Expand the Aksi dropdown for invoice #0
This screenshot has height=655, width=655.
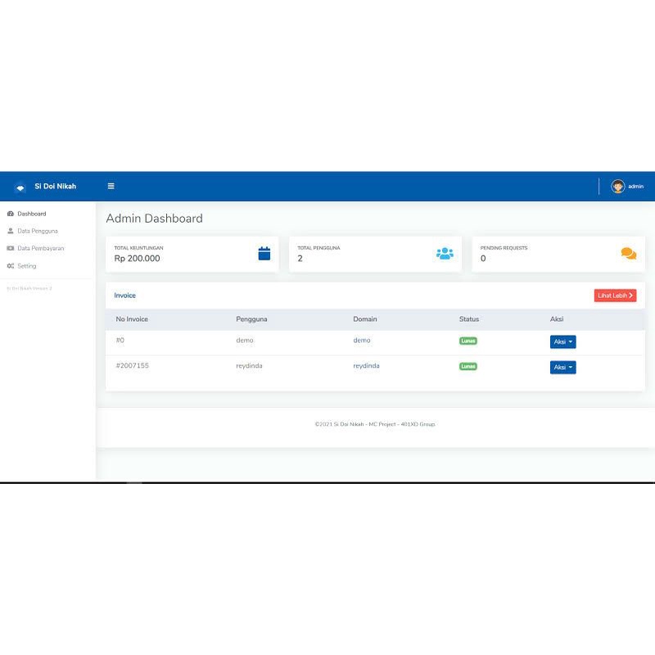562,341
